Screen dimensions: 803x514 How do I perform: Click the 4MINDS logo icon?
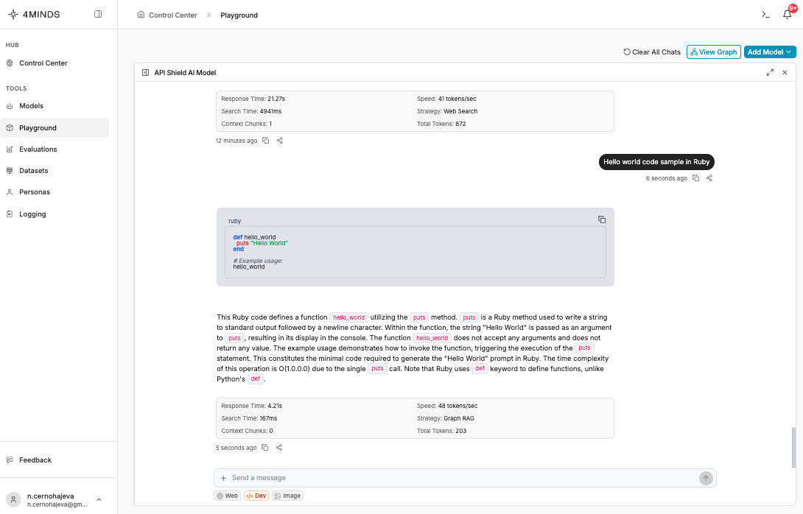pyautogui.click(x=13, y=14)
